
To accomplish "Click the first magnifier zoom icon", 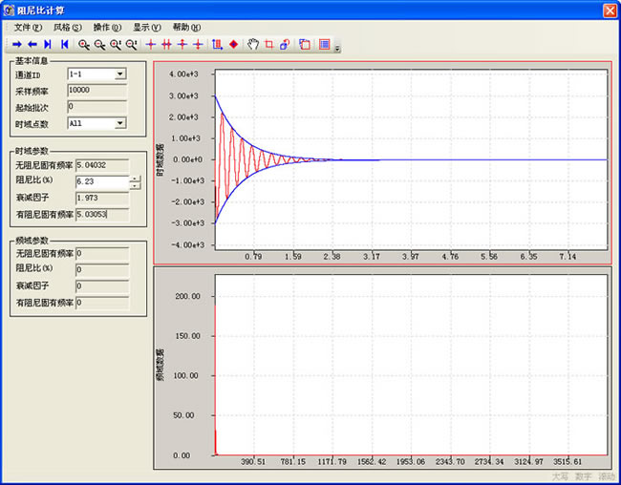I will [84, 44].
